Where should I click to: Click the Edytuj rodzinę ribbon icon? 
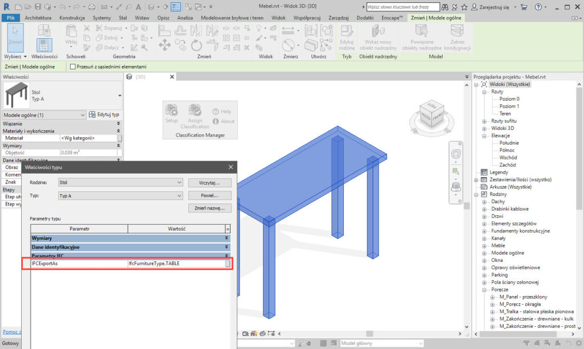(347, 38)
